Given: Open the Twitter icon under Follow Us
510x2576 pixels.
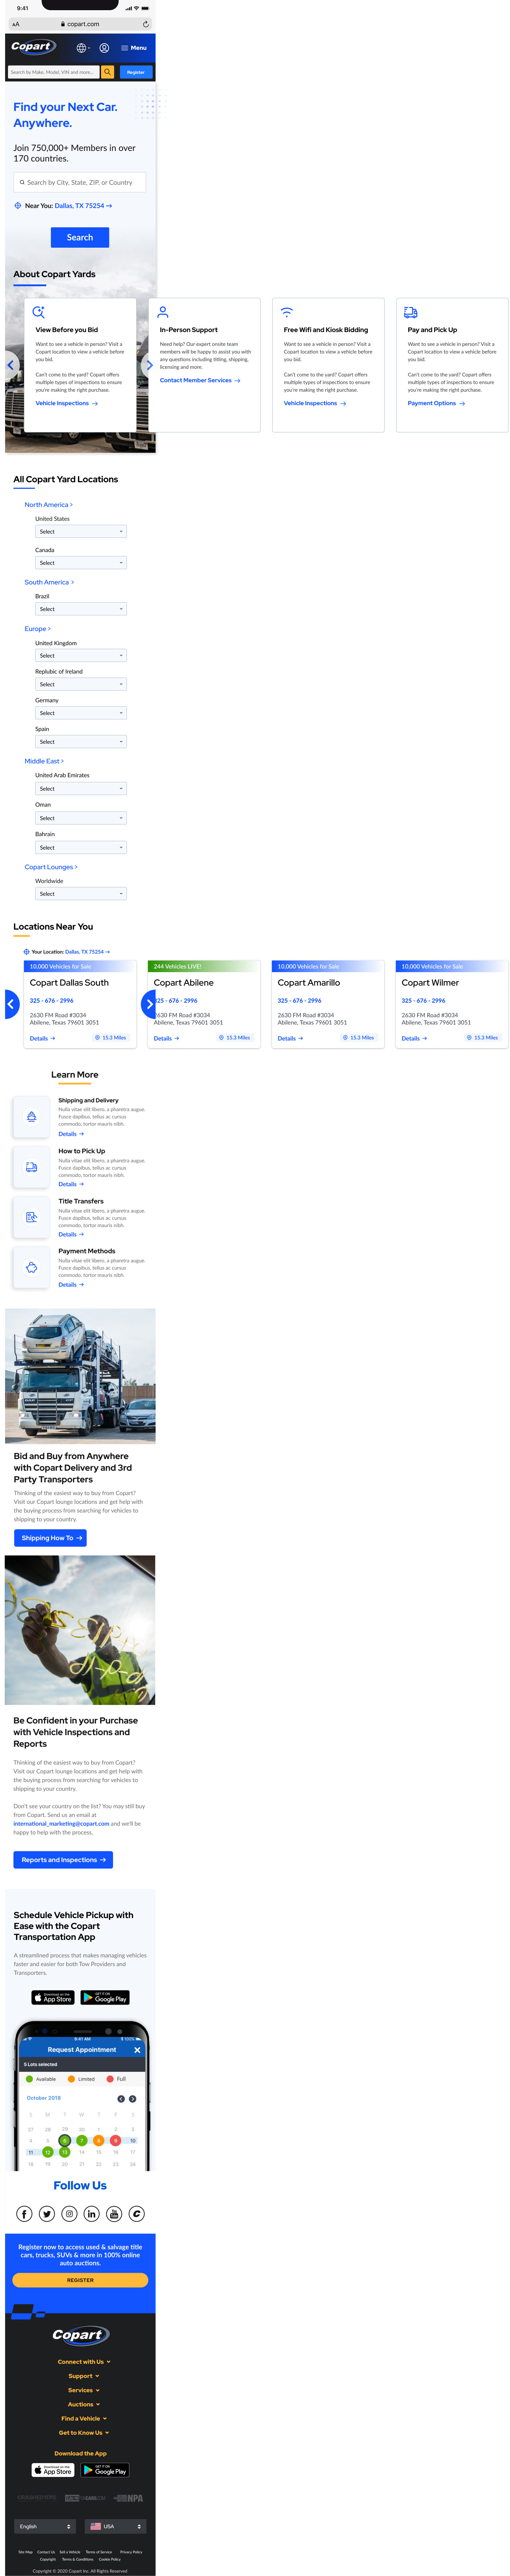Looking at the screenshot, I should point(47,2214).
